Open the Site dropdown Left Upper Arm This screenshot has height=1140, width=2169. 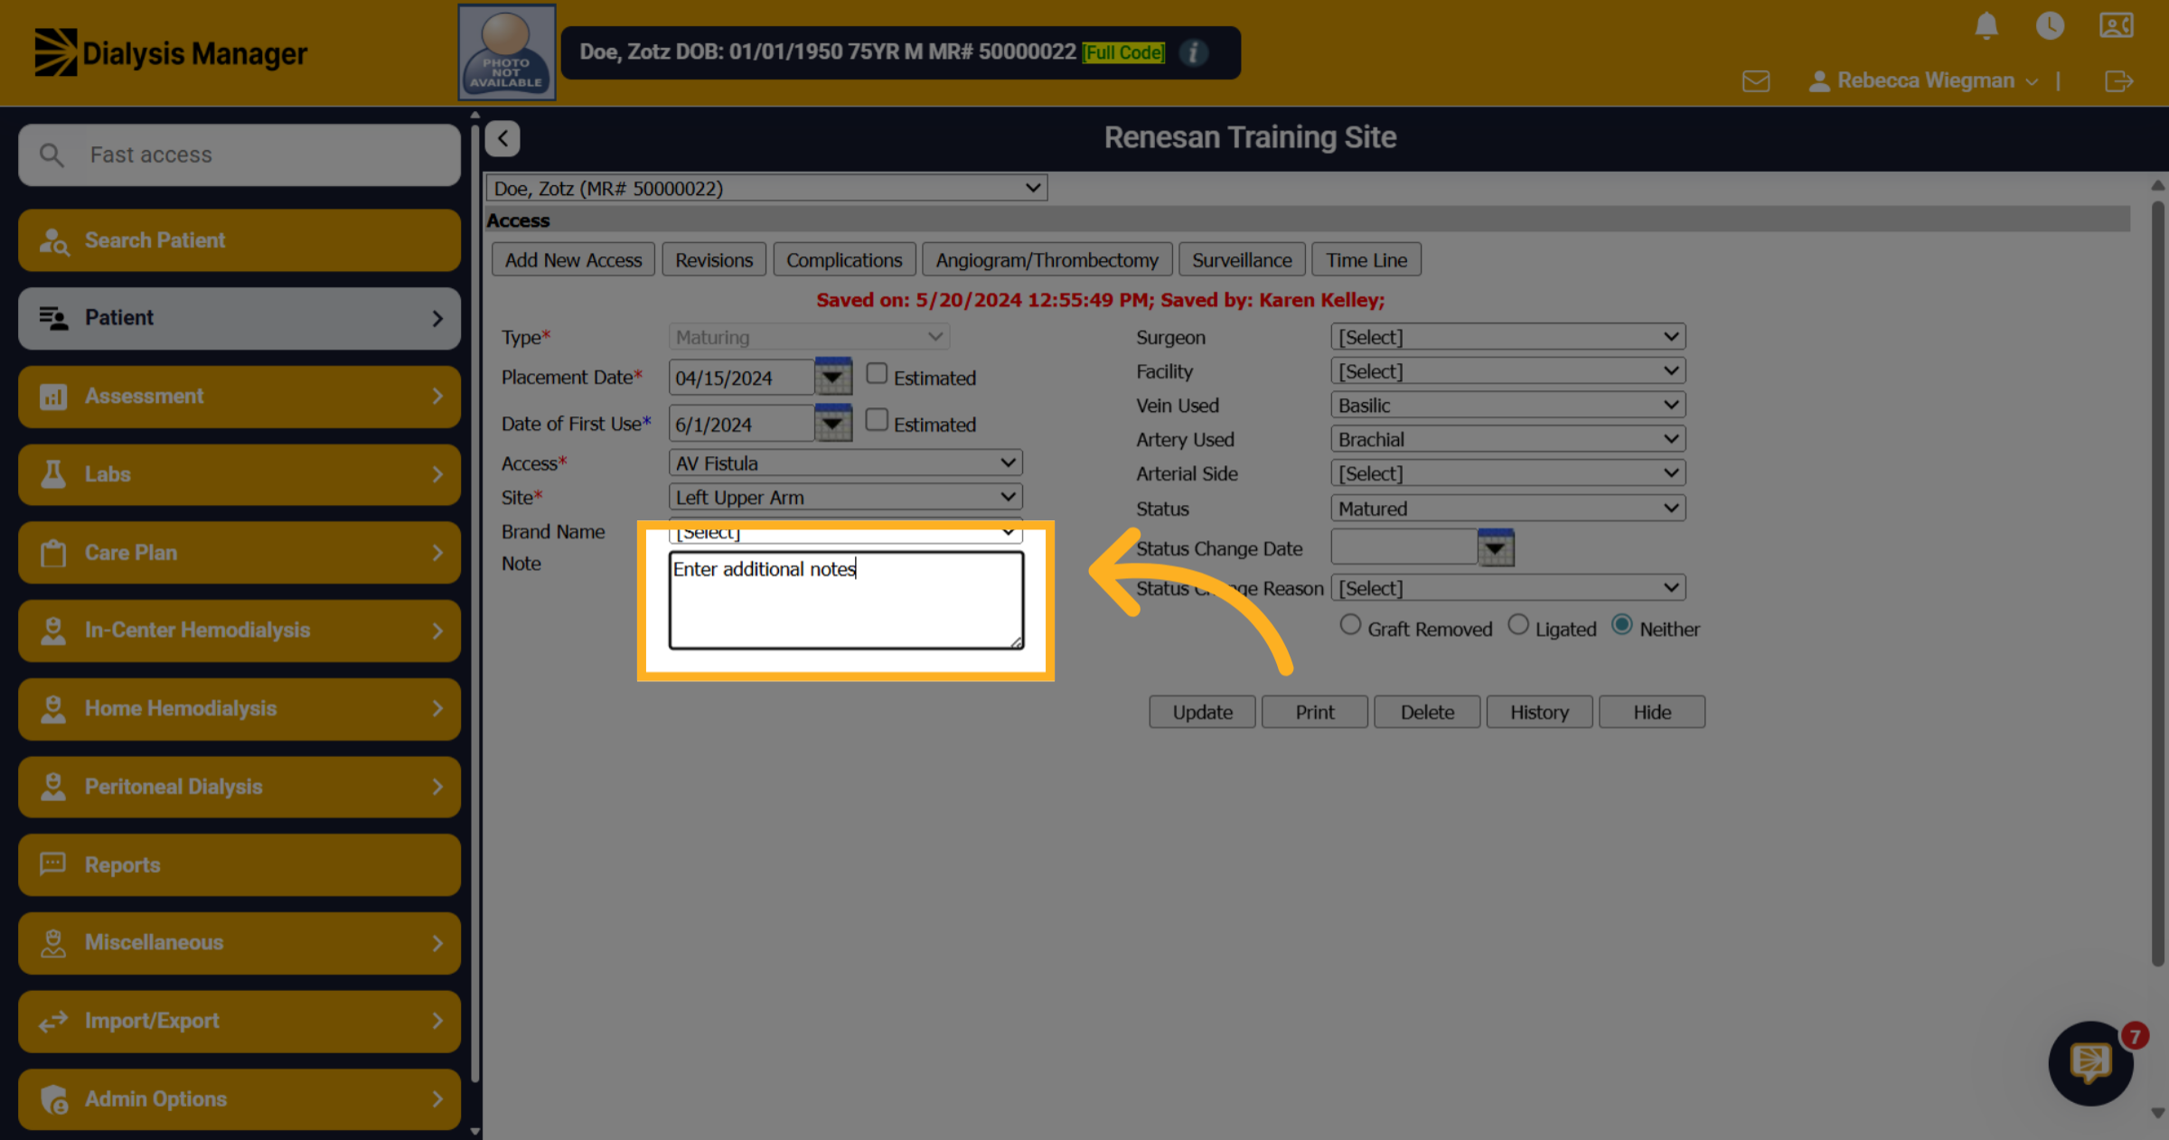coord(845,498)
